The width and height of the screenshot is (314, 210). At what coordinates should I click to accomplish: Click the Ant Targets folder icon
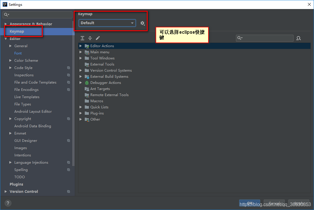click(x=87, y=89)
